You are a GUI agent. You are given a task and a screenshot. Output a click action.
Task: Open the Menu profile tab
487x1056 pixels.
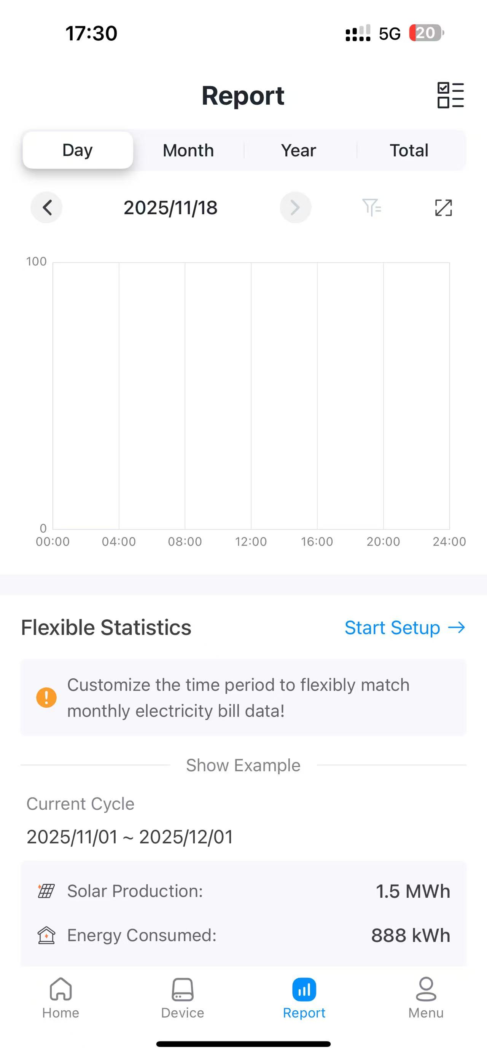click(x=426, y=998)
